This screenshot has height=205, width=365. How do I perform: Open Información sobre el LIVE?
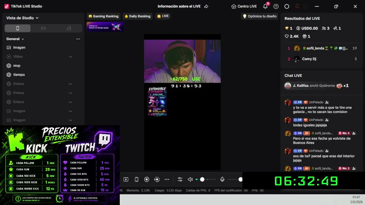pyautogui.click(x=179, y=6)
